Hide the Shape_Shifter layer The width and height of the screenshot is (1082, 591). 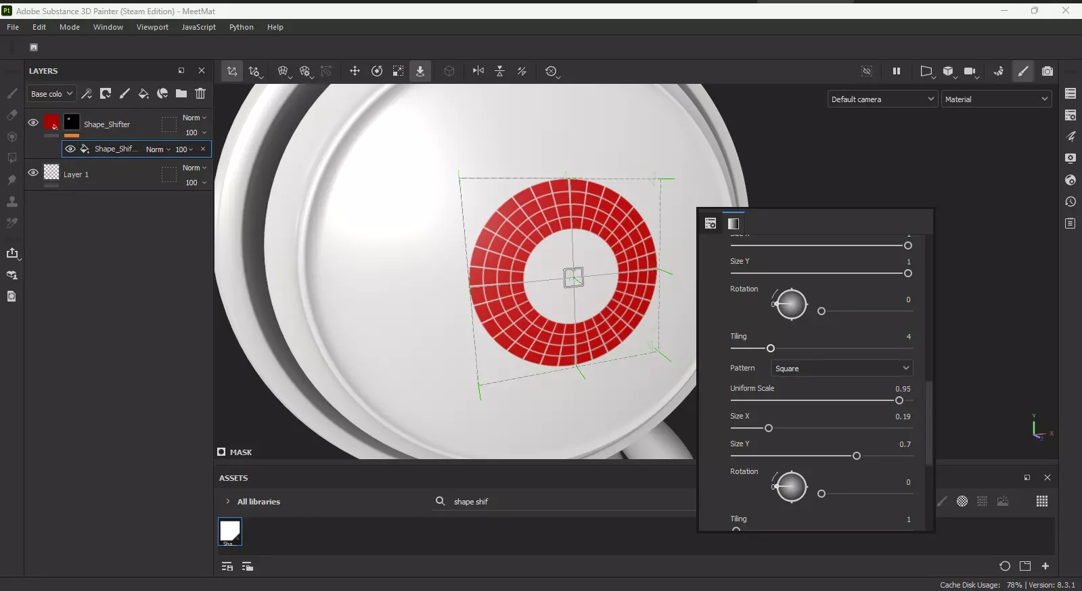(x=33, y=122)
